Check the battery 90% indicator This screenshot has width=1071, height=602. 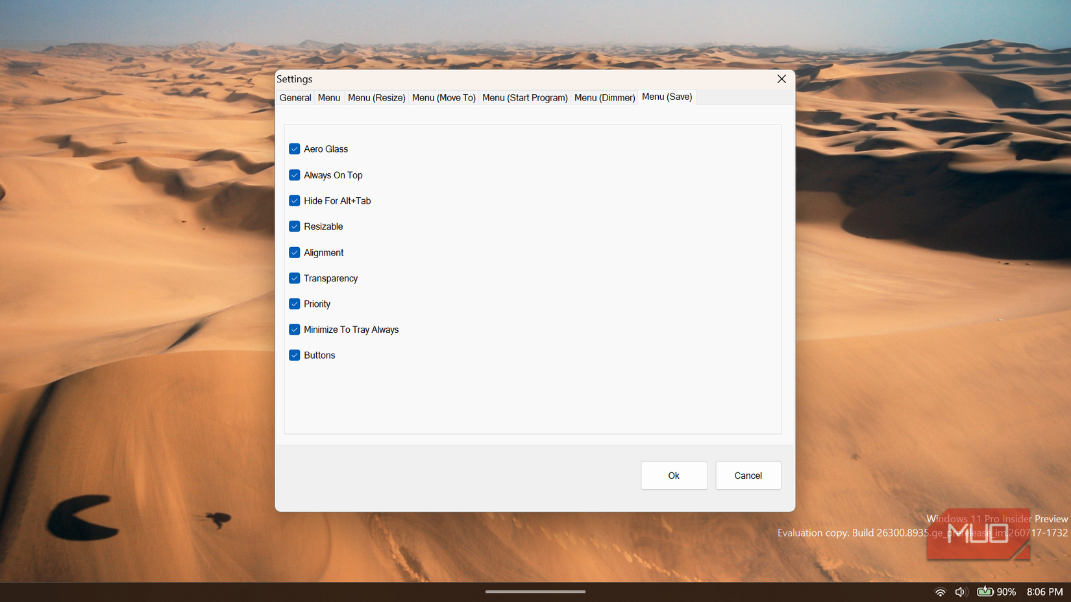[996, 592]
